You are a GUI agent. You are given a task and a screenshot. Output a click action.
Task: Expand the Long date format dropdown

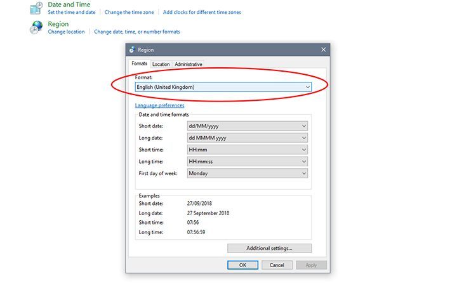click(247, 138)
